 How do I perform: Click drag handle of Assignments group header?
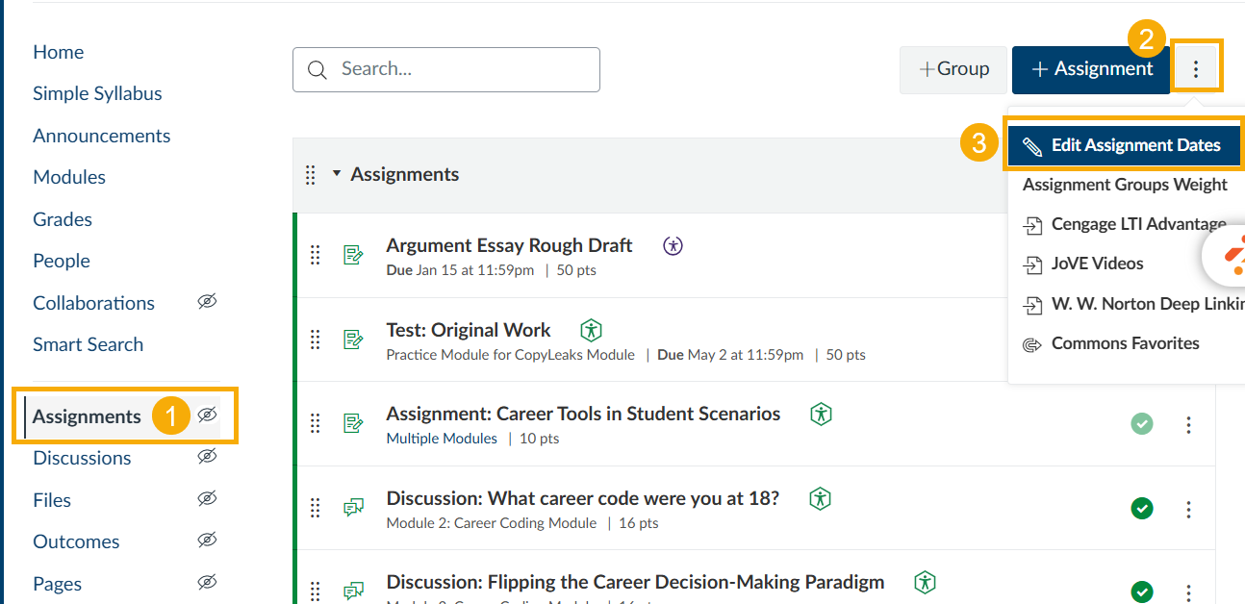point(310,175)
